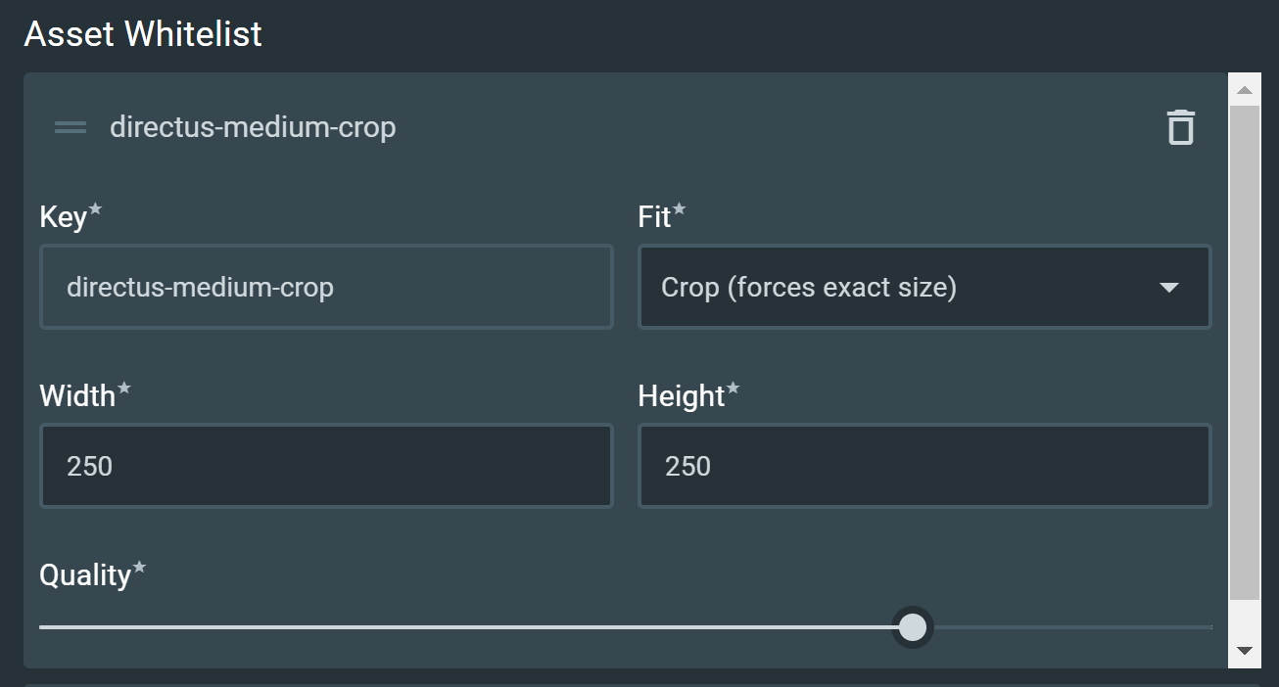Click the Key field label
Viewport: 1279px width, 687px height.
click(64, 217)
